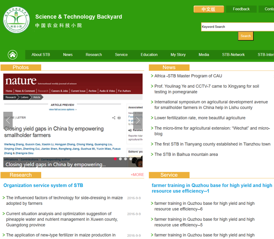
Task: Go to next photo slide arrow
Action: click(x=138, y=120)
